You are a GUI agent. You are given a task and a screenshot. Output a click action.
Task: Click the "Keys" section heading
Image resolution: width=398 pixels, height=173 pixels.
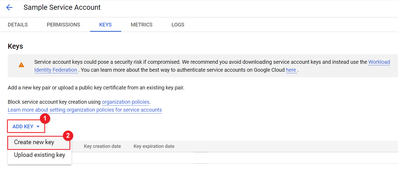[15, 46]
